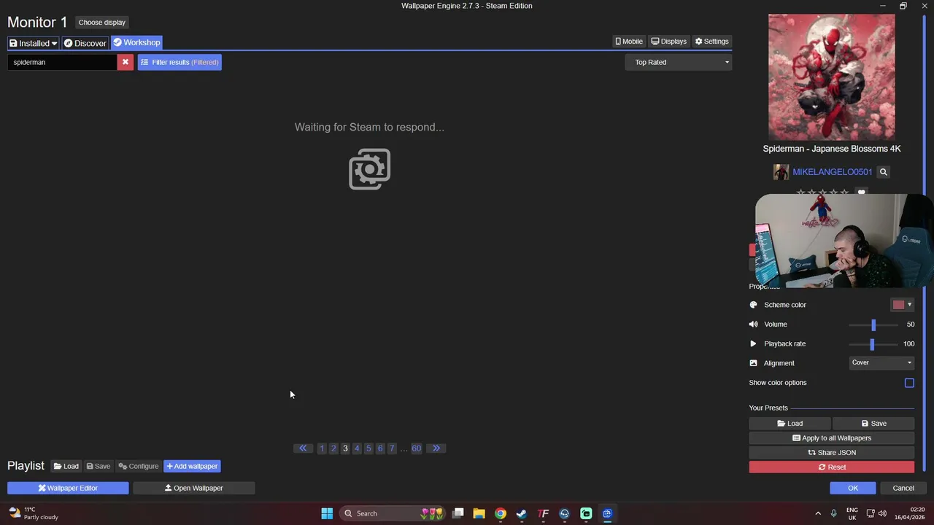Go to page 4
The width and height of the screenshot is (934, 525).
point(357,448)
